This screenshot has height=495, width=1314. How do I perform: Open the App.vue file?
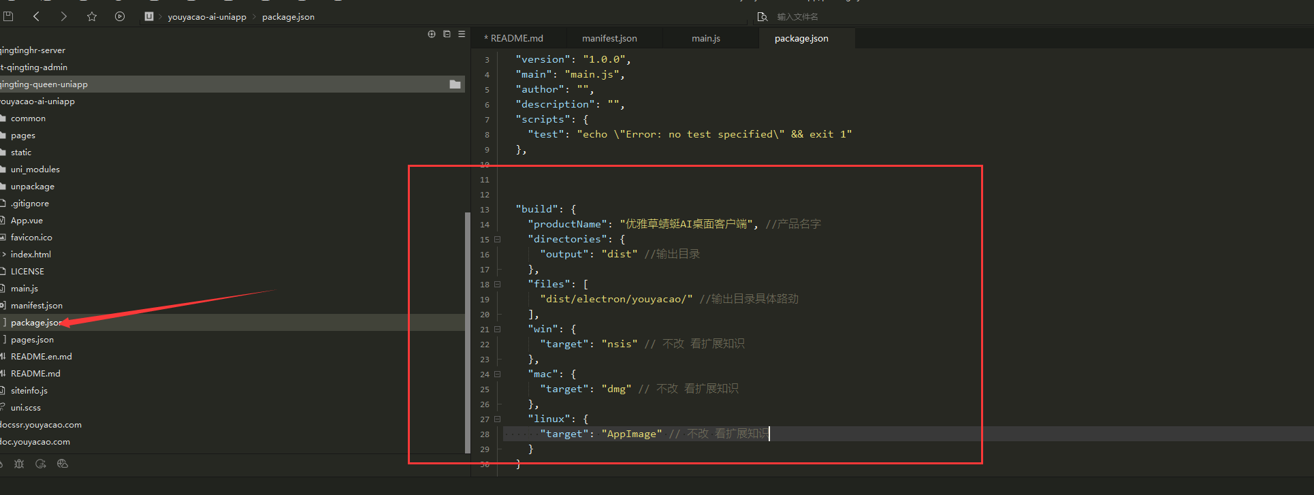(27, 221)
